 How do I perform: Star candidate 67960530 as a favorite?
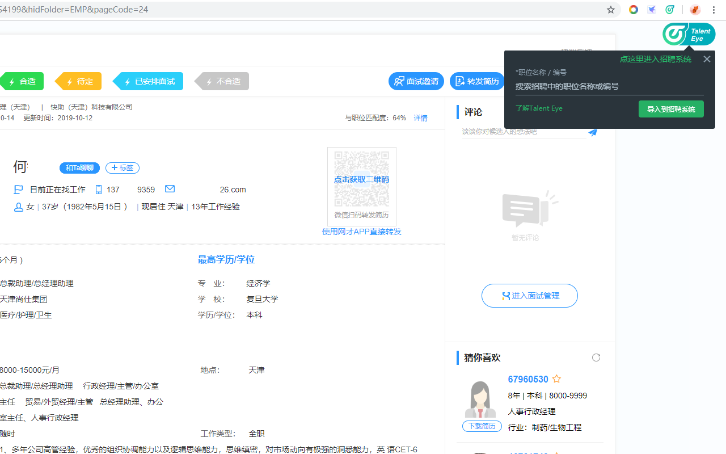point(556,379)
